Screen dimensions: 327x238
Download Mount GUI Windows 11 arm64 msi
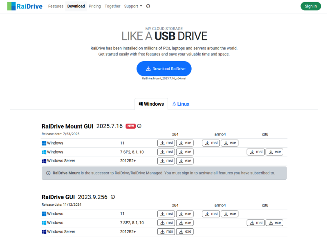211,143
